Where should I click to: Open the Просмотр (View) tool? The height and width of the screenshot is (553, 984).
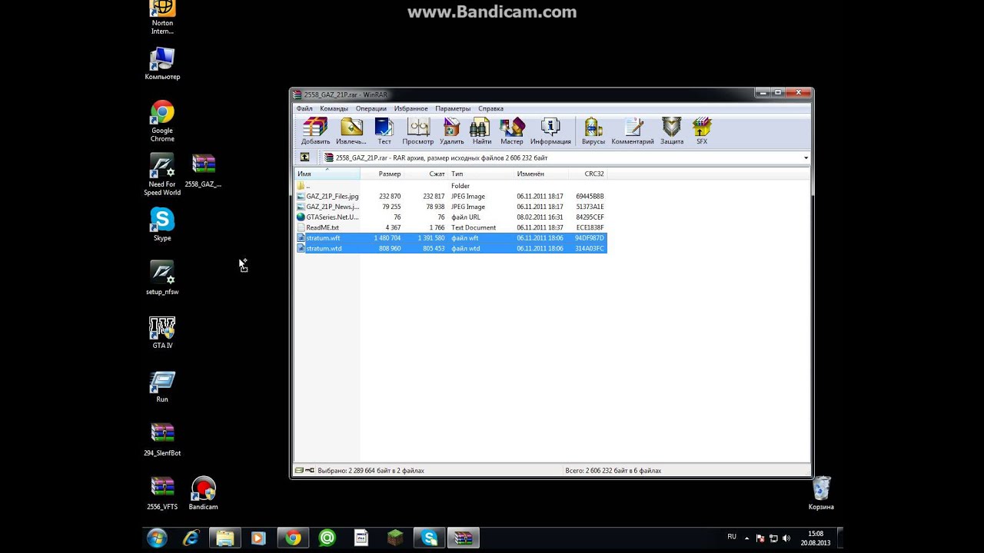click(x=418, y=131)
